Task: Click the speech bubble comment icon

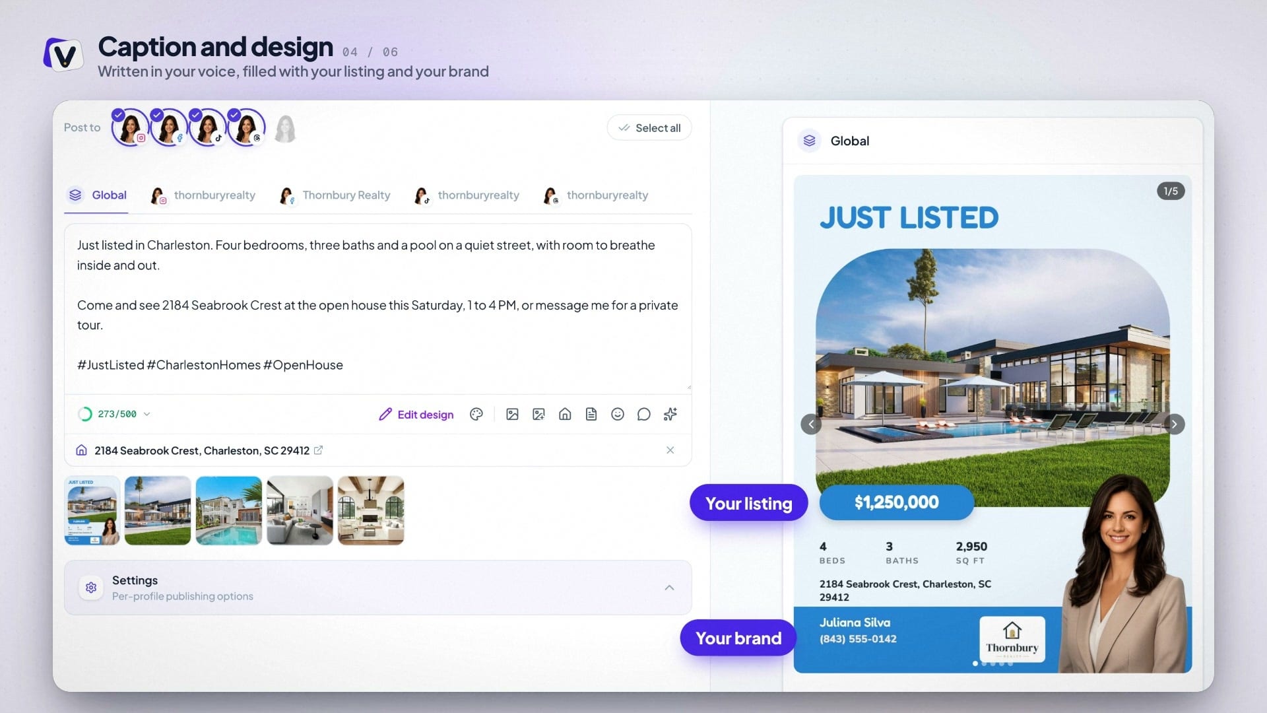Action: [x=644, y=414]
